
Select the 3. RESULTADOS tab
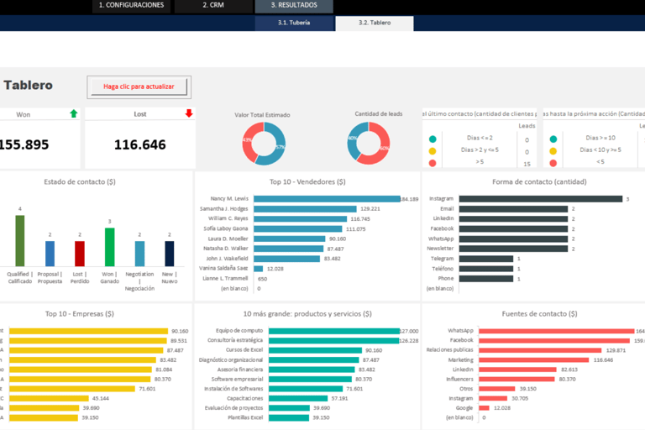pyautogui.click(x=294, y=6)
